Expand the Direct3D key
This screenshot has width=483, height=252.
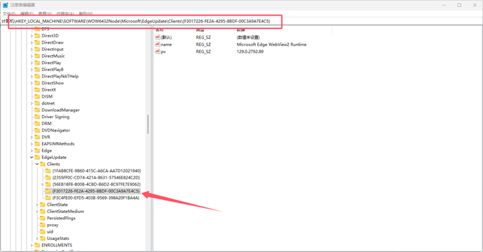tap(31, 36)
